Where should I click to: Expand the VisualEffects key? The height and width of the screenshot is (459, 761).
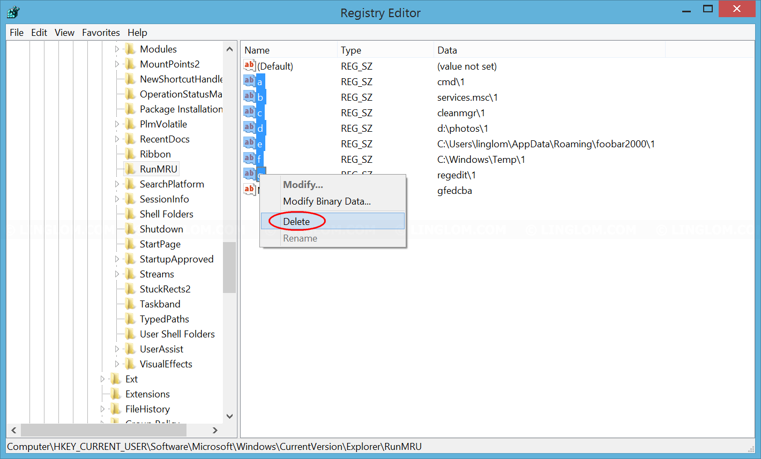click(x=117, y=364)
